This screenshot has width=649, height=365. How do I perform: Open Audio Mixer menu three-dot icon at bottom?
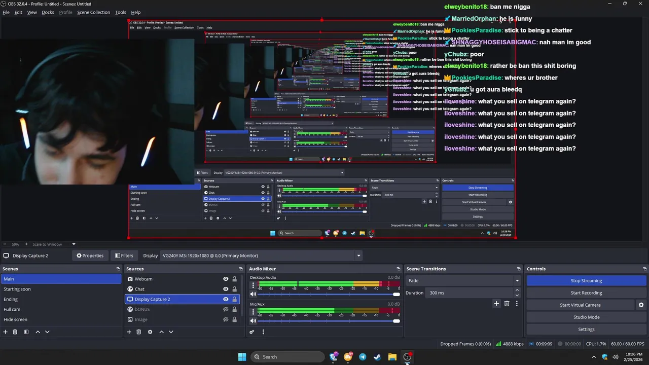coord(263,332)
